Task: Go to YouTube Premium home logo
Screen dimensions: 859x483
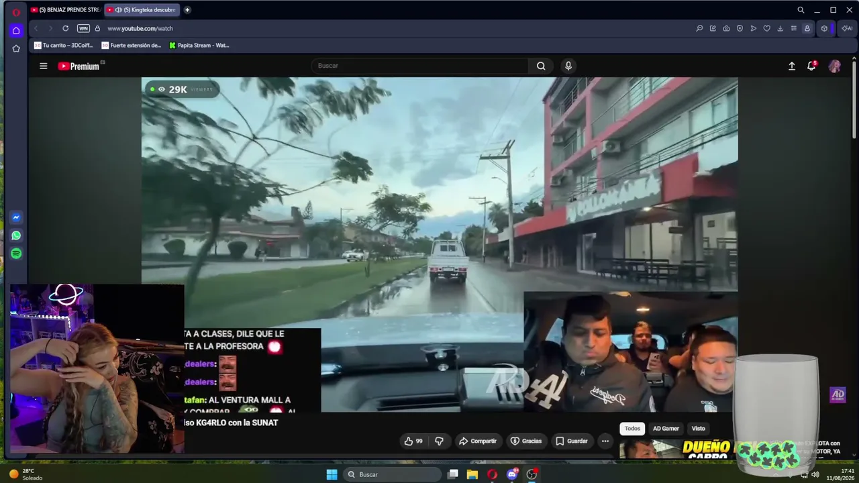Action: click(x=79, y=66)
